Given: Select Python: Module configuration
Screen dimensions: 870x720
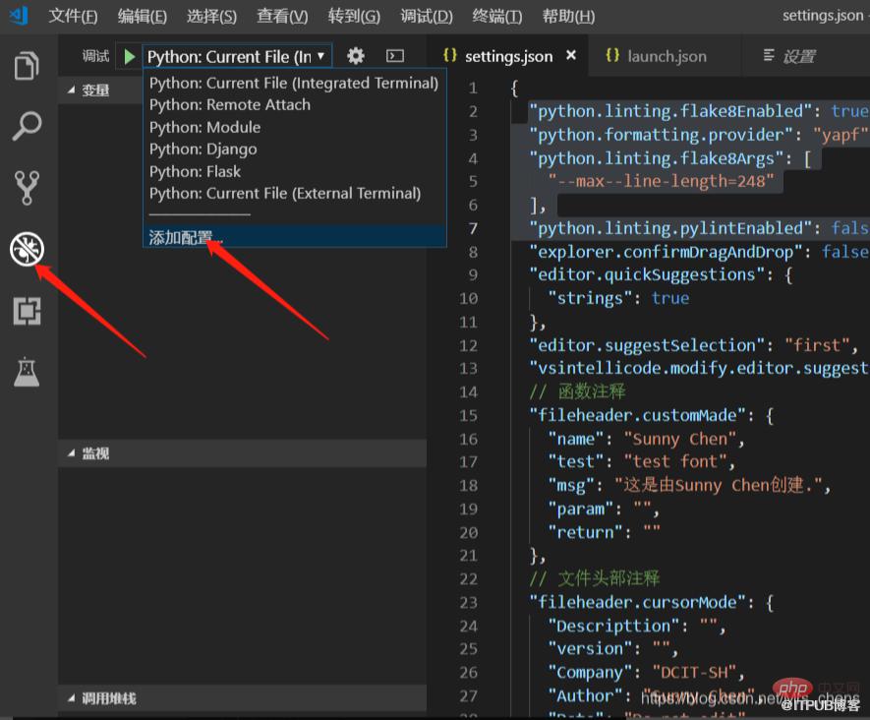Looking at the screenshot, I should tap(294, 127).
